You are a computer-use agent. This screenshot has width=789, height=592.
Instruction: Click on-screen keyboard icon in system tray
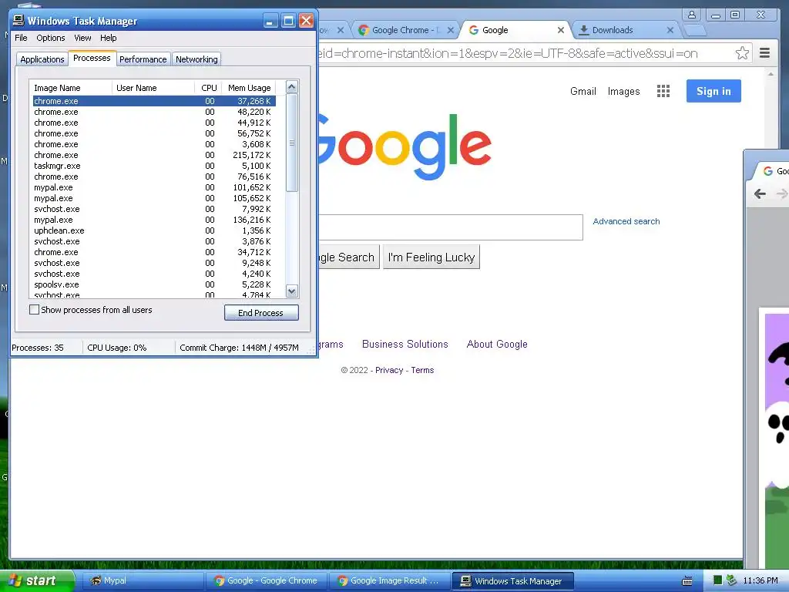687,580
